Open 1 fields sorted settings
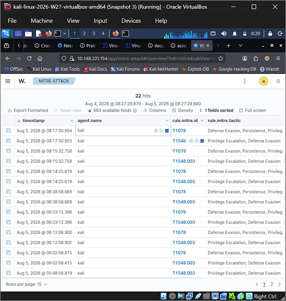This screenshot has width=286, height=301. pos(216,110)
